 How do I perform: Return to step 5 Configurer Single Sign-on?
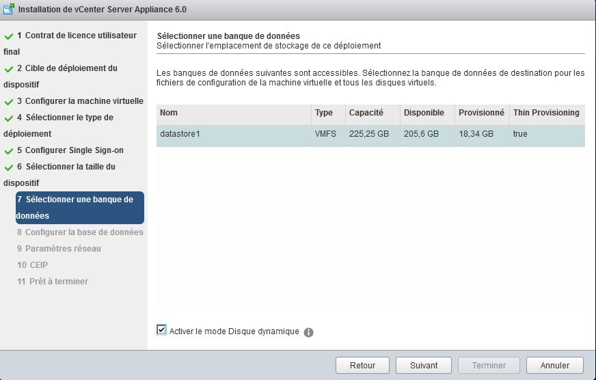(x=70, y=150)
